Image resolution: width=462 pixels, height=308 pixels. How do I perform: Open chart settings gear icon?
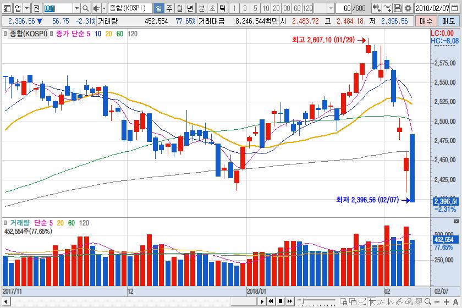pos(408,8)
